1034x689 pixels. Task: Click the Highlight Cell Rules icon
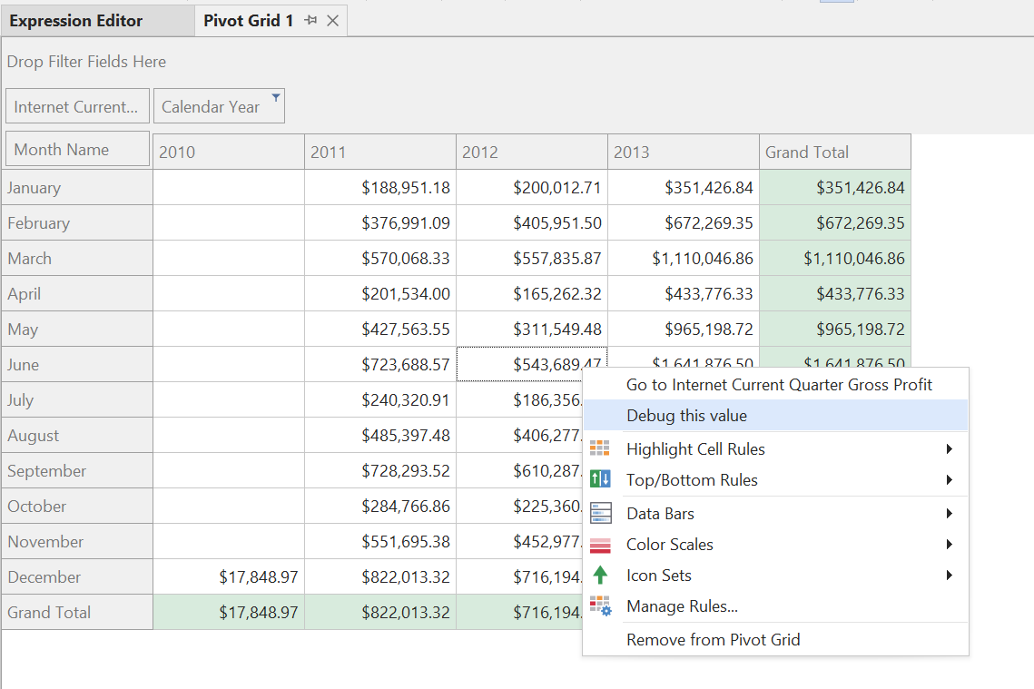(600, 449)
